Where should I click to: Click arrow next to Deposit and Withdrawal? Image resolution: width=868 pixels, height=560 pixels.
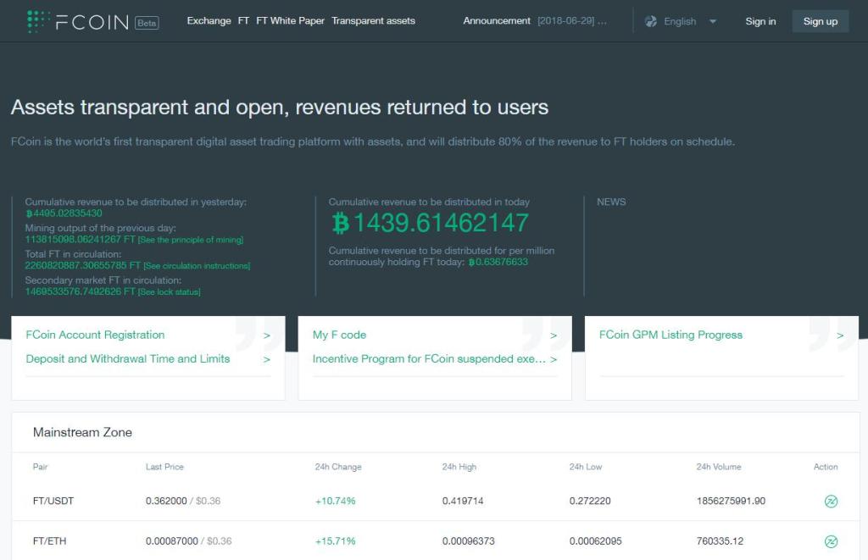click(267, 359)
